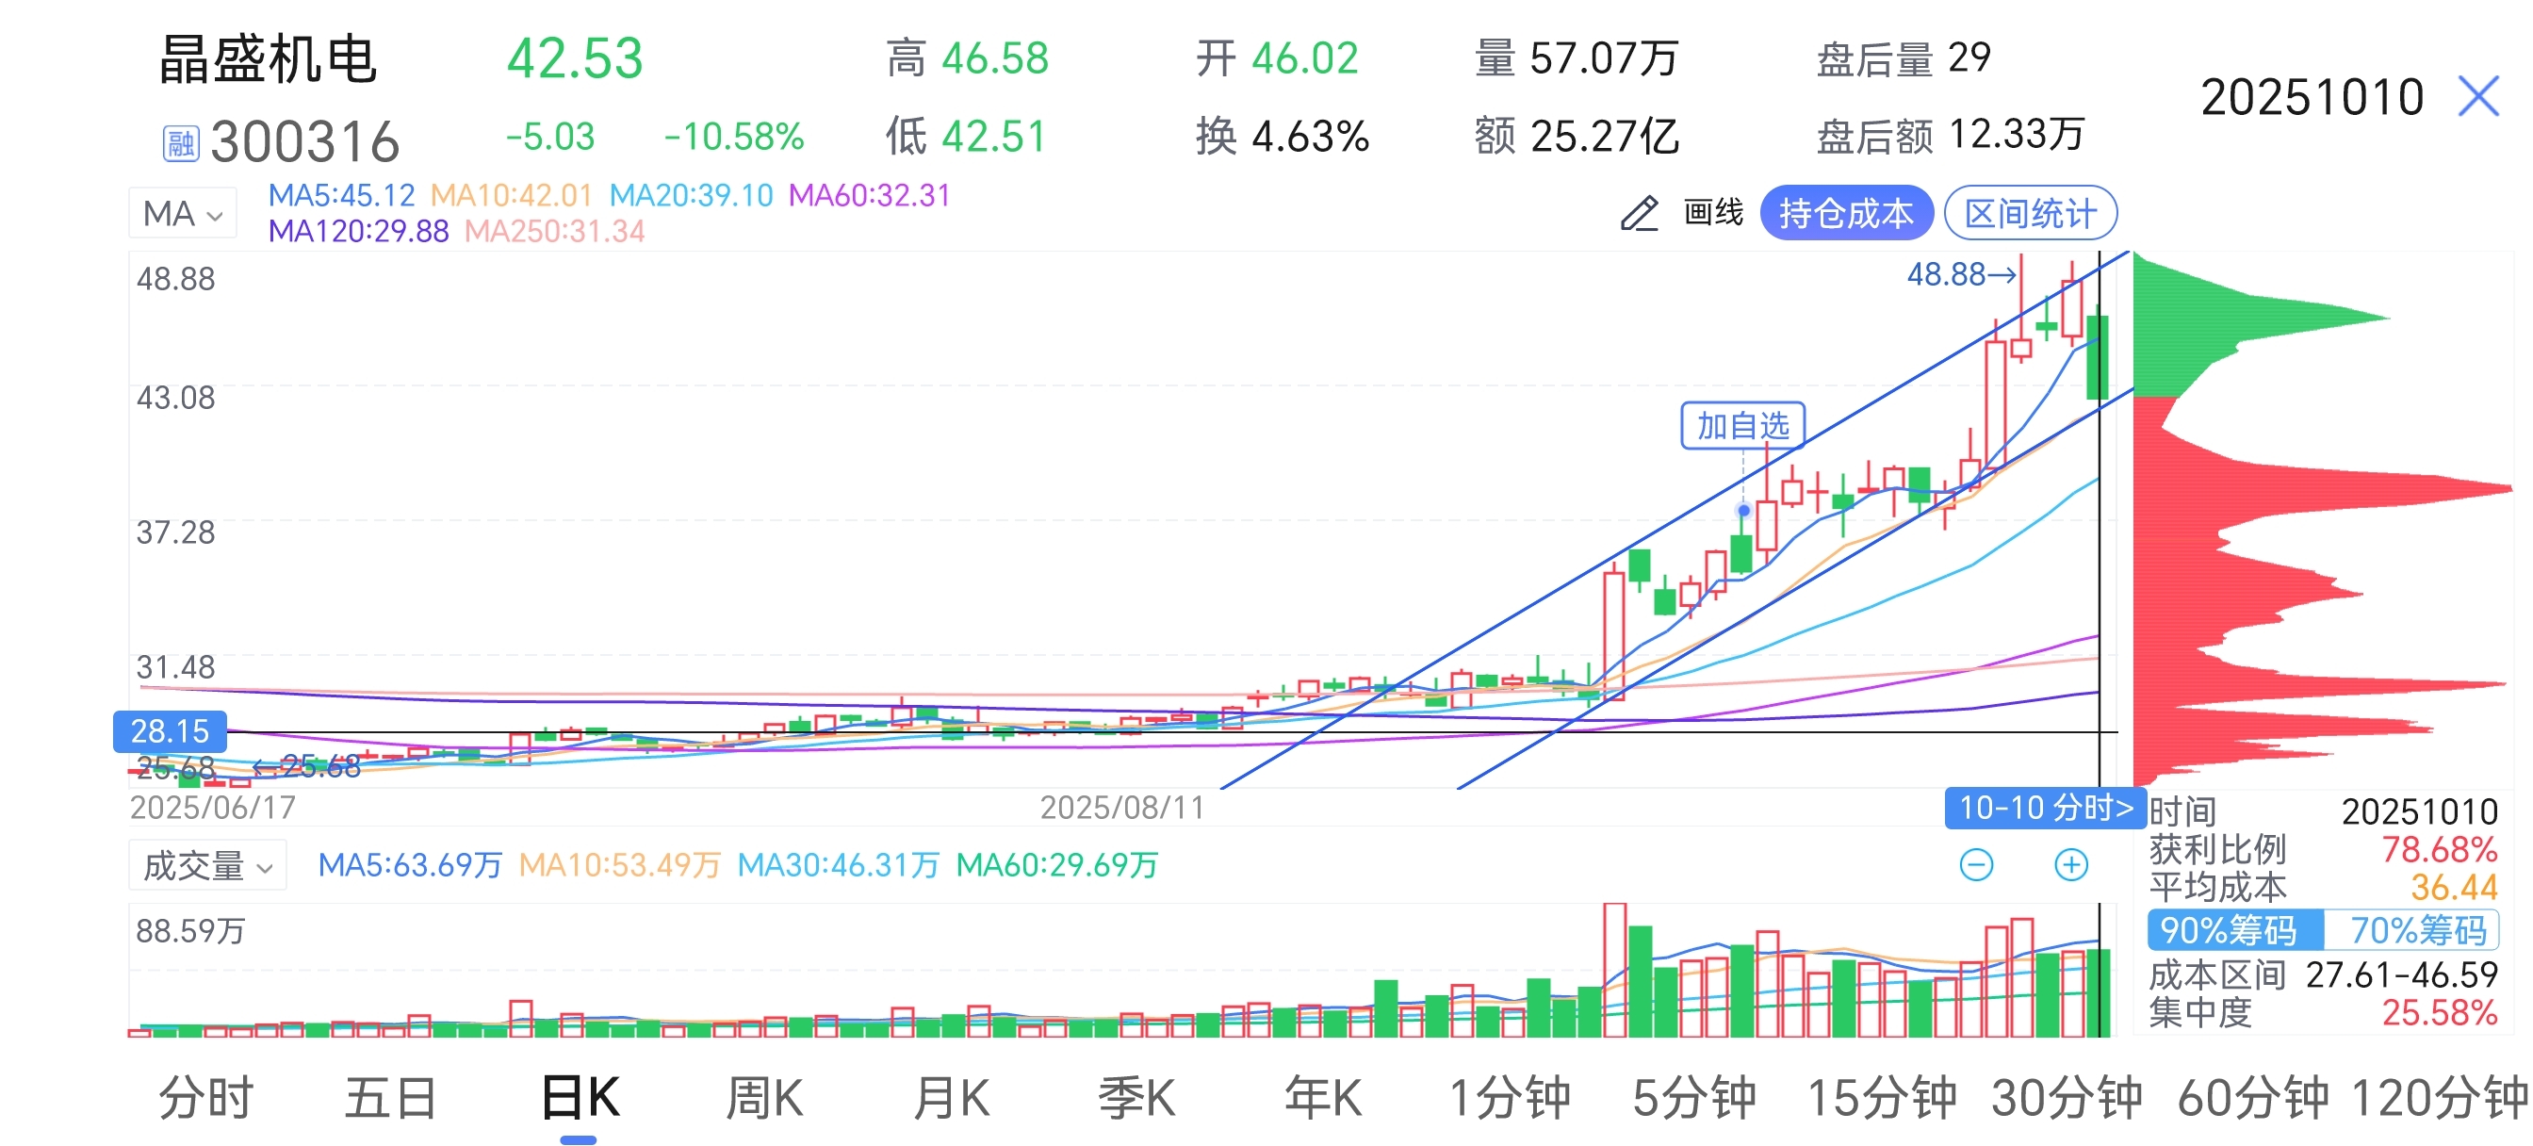This screenshot has width=2533, height=1146.
Task: Expand the 成交量 volume indicator dropdown
Action: coord(206,866)
